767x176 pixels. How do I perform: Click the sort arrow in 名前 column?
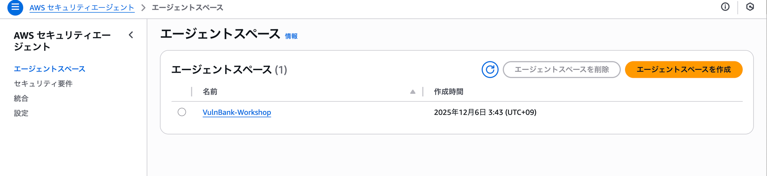pos(412,92)
